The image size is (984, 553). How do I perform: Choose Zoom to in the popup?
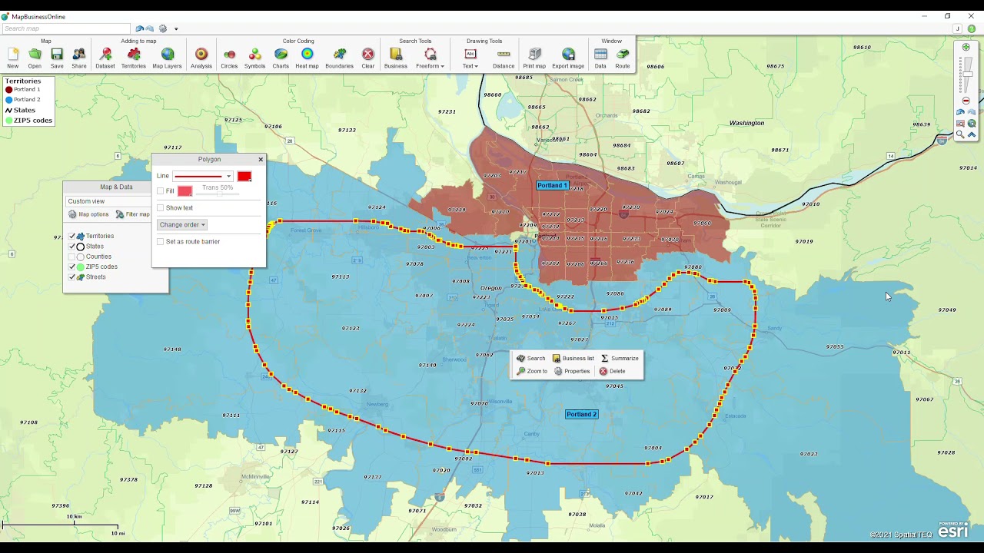[x=532, y=372]
